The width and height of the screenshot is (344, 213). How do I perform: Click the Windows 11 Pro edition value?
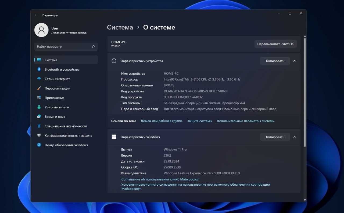pos(175,150)
